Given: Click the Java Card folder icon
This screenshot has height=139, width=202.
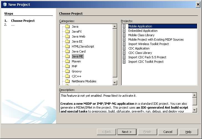Looking at the screenshot, I should (x=67, y=51).
